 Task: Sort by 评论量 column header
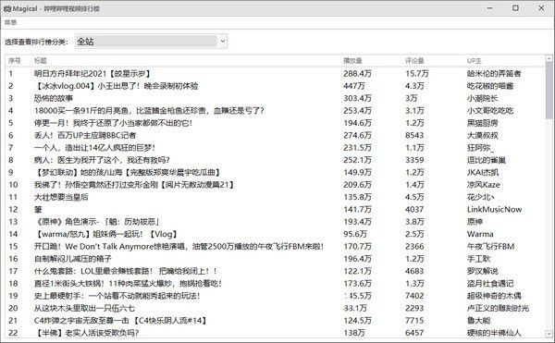[x=414, y=61]
